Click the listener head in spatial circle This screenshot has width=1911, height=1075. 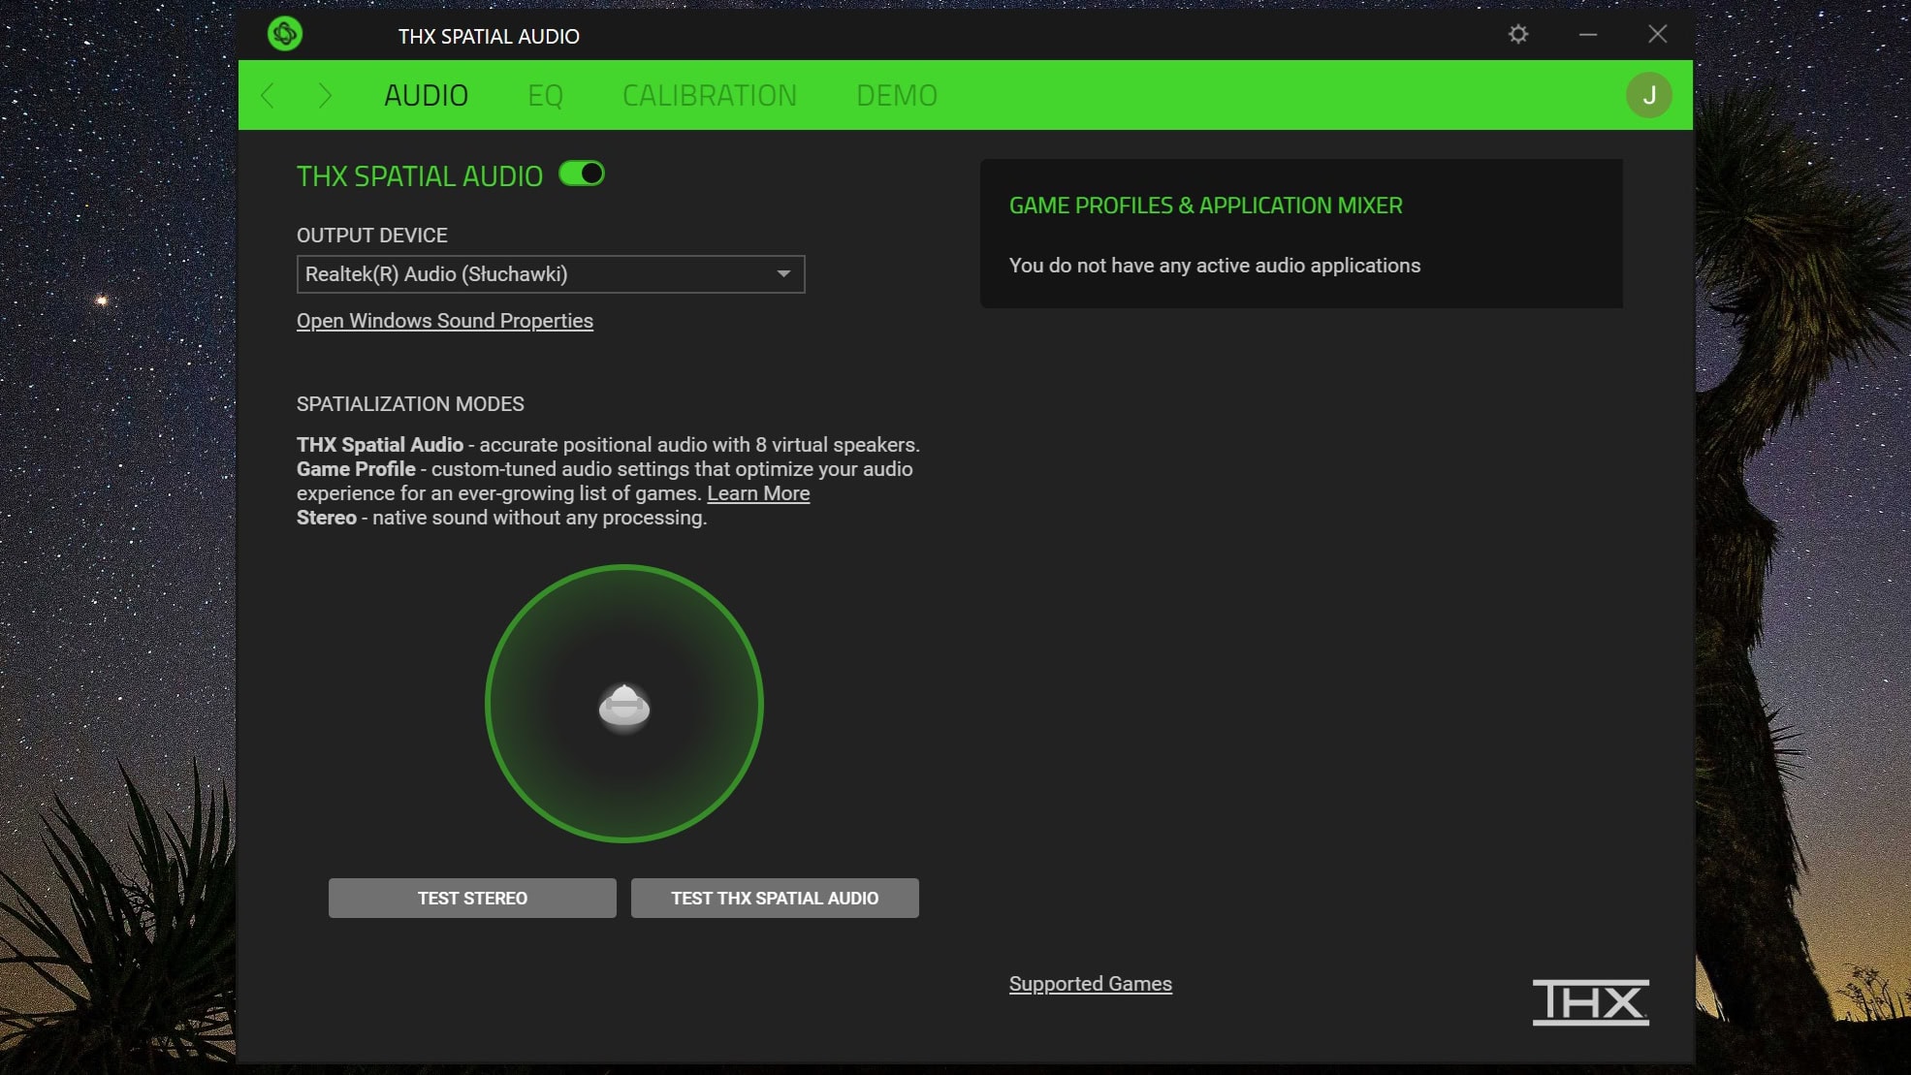(x=624, y=707)
